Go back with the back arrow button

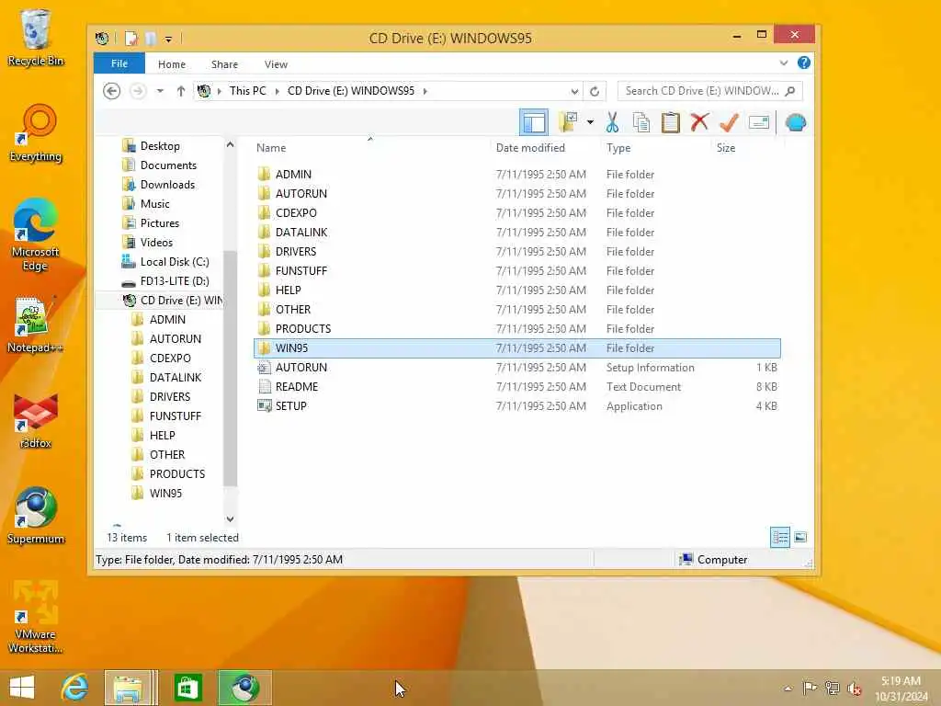click(111, 91)
